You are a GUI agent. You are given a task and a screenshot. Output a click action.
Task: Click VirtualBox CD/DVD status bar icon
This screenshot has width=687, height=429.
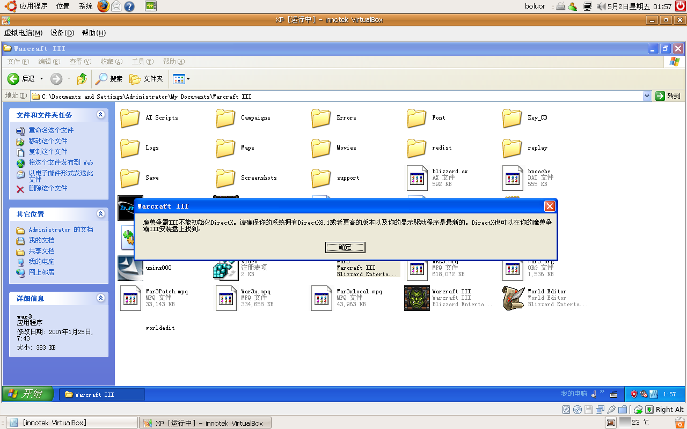click(577, 410)
